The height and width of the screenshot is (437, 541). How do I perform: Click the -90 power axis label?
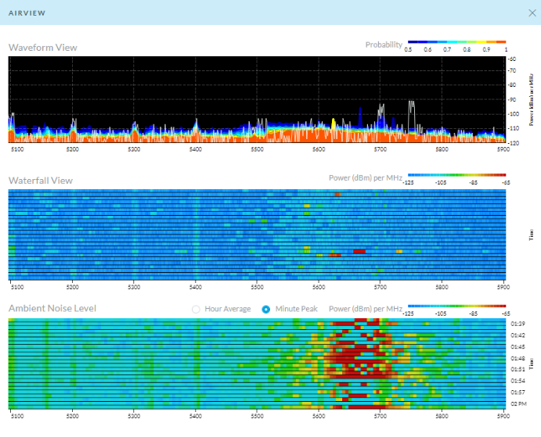pyautogui.click(x=512, y=100)
